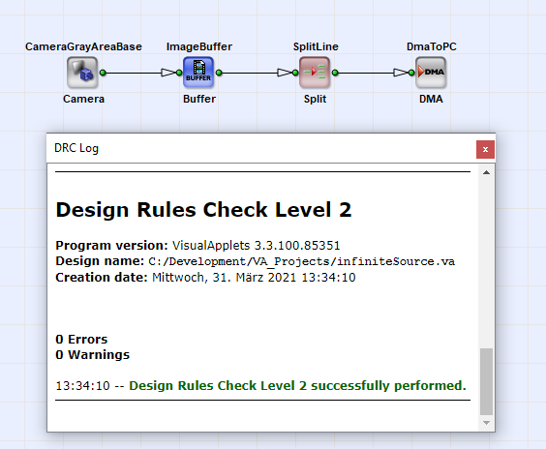
Task: Click the DRC Log vertical scrollbar thumb
Action: pos(486,381)
